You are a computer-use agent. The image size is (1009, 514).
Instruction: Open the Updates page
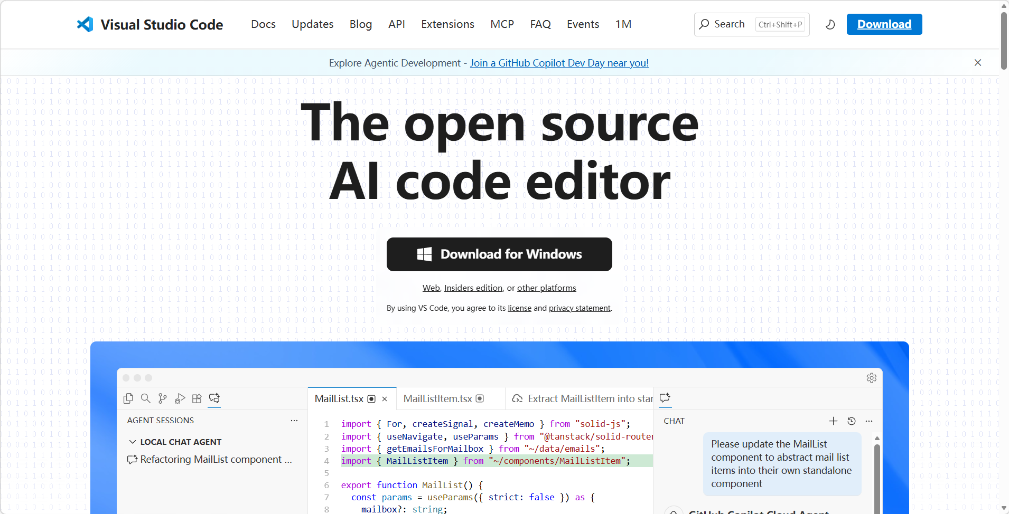(x=312, y=24)
